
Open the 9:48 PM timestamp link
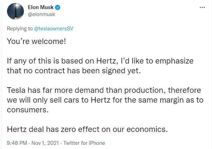pyautogui.click(x=17, y=143)
